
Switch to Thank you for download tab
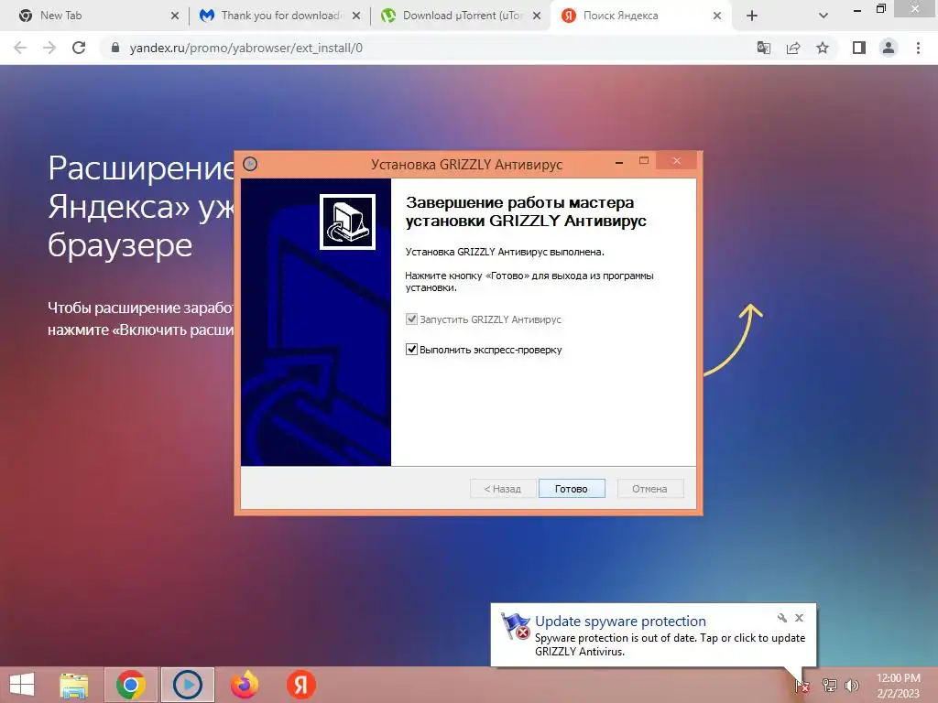[x=278, y=16]
